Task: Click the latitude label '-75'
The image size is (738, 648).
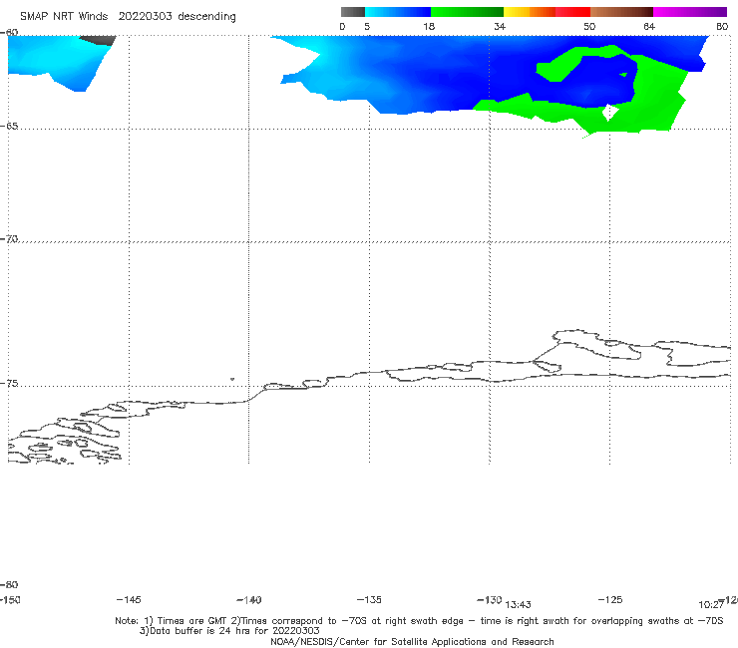Action: tap(9, 384)
